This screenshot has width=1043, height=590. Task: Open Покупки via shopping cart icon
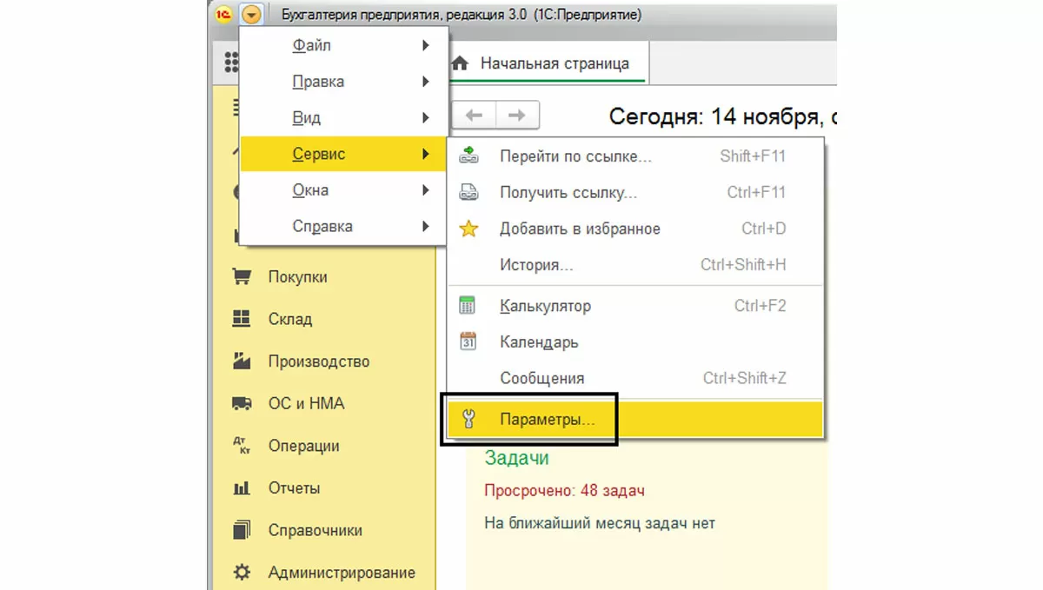coord(242,277)
